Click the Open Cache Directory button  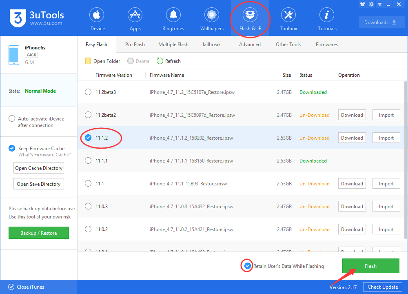point(38,168)
